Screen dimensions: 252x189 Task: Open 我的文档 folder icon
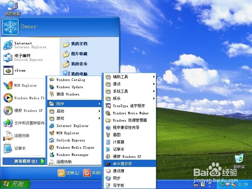66,44
